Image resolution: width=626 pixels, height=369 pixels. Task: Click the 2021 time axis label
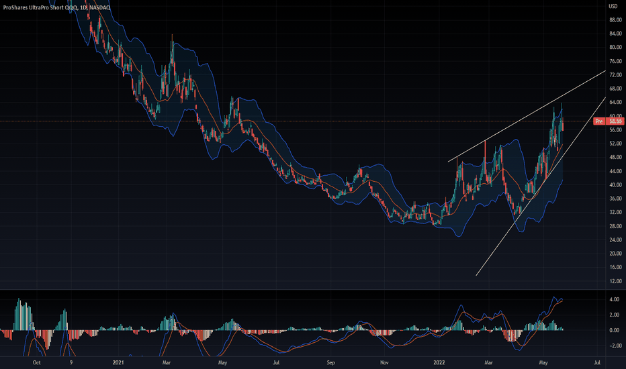pos(118,362)
